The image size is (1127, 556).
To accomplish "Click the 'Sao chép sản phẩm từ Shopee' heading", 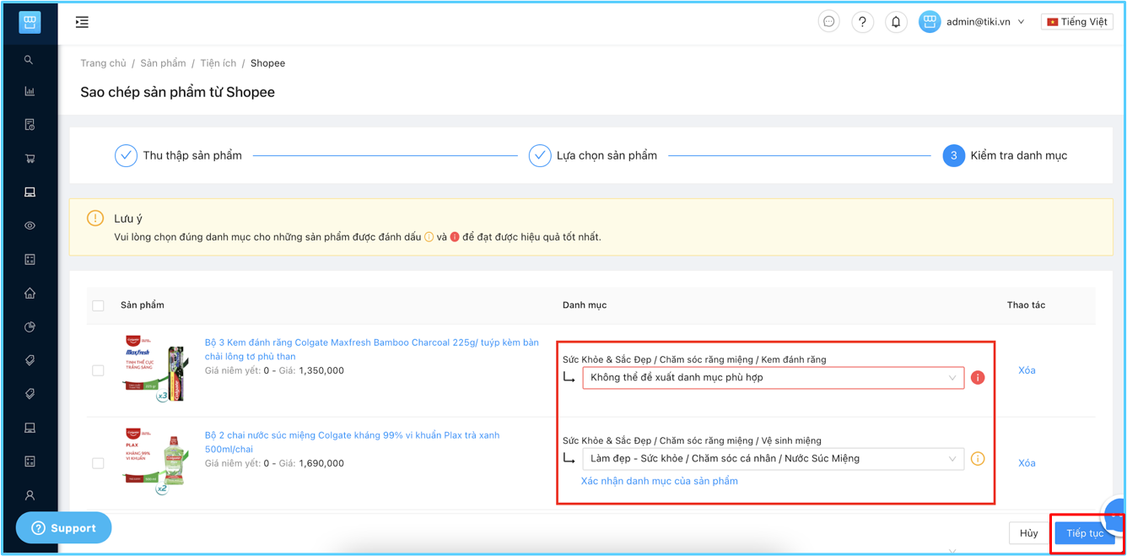I will click(x=177, y=92).
